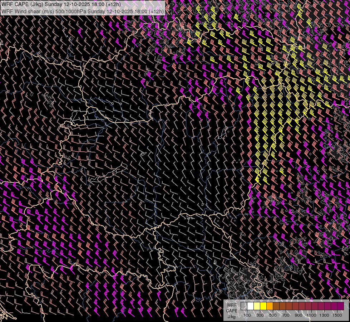Click the orange swatch in the CAPE legend
Image resolution: width=350 pixels, height=322 pixels.
pos(270,306)
